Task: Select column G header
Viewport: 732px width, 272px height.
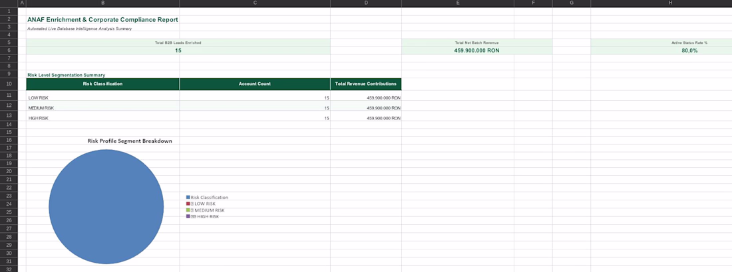Action: pos(572,3)
